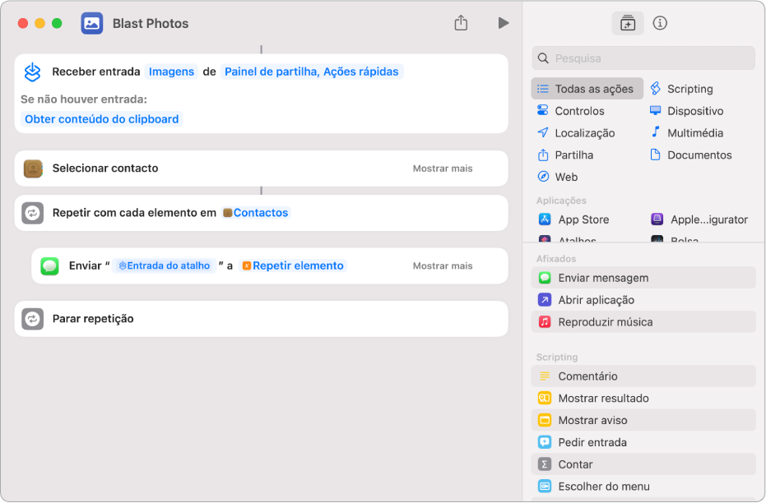Screen dimensions: 766x503
Task: Show shortcut details info icon
Action: point(660,23)
